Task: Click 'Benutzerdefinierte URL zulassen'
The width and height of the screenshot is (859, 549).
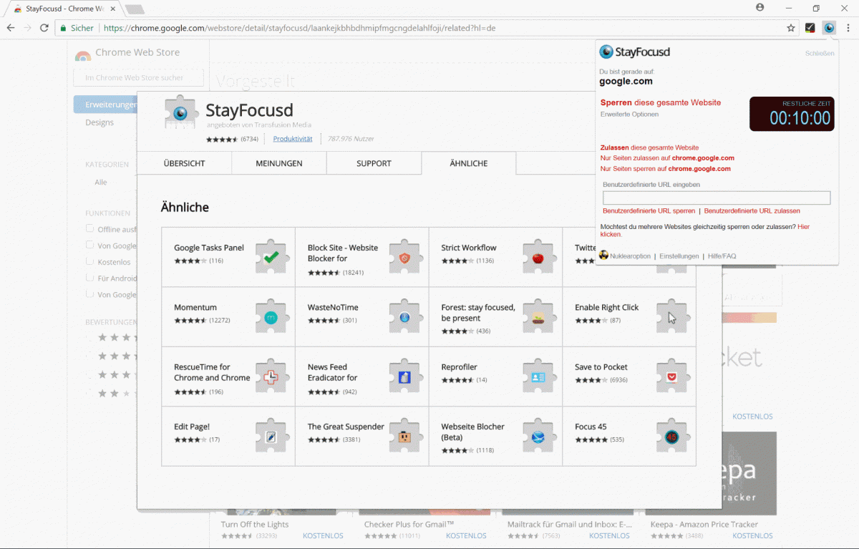Action: click(752, 211)
